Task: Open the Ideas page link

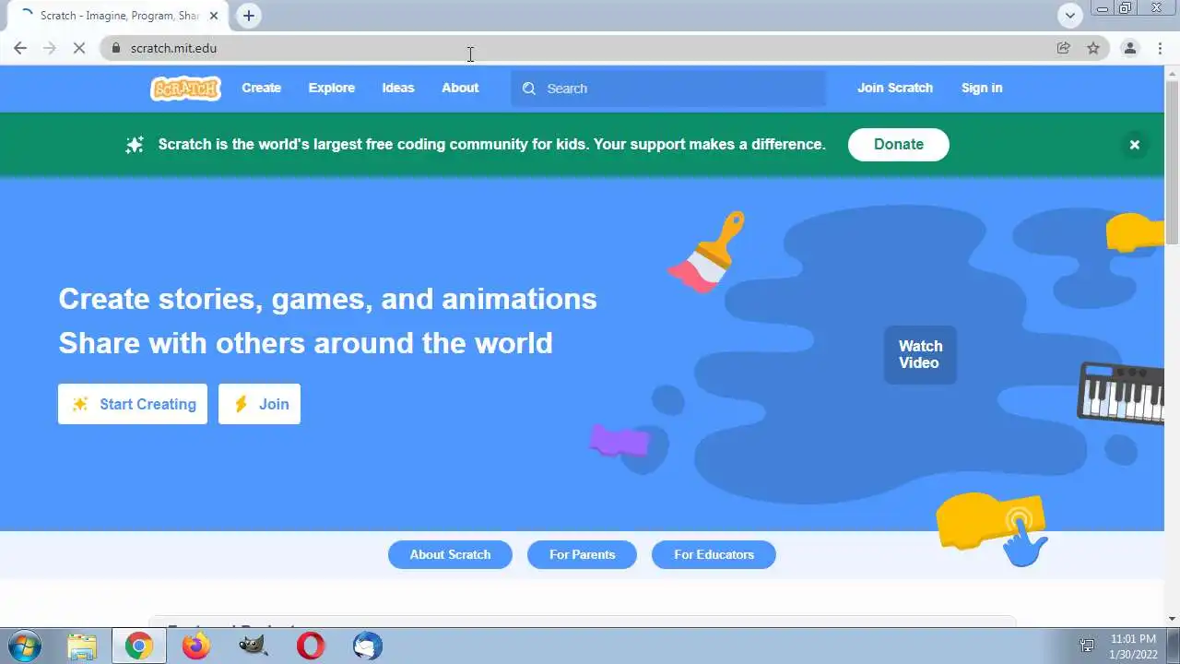Action: pyautogui.click(x=398, y=88)
